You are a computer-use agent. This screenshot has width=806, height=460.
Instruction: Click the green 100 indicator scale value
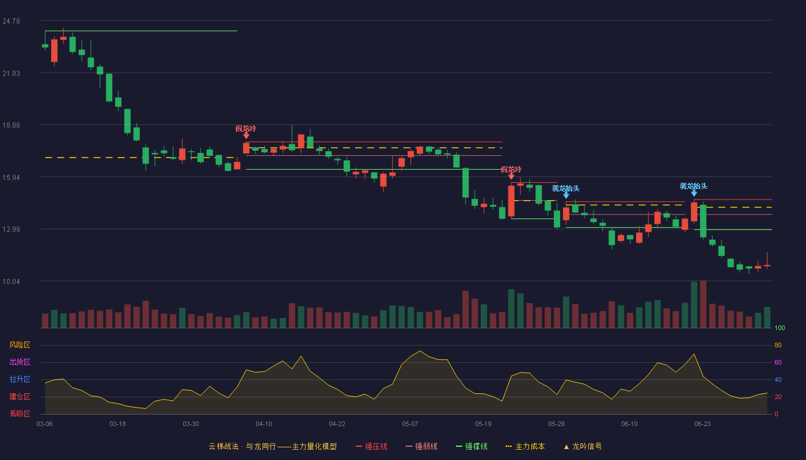point(780,328)
